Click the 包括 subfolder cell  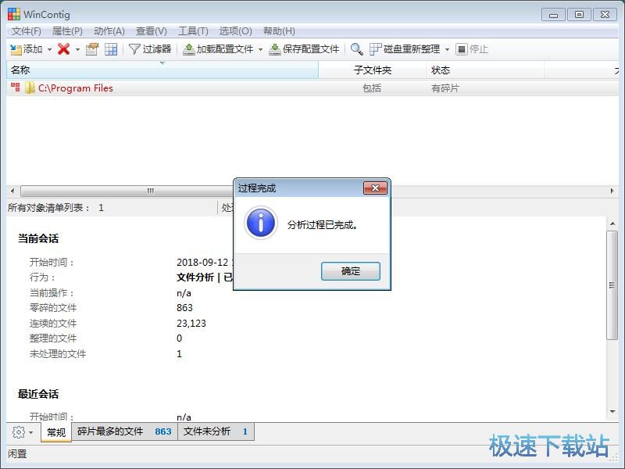coord(372,88)
